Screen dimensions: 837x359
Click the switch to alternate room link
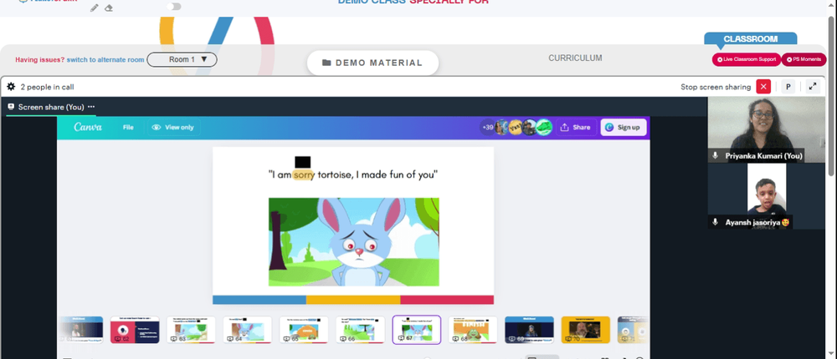point(105,59)
